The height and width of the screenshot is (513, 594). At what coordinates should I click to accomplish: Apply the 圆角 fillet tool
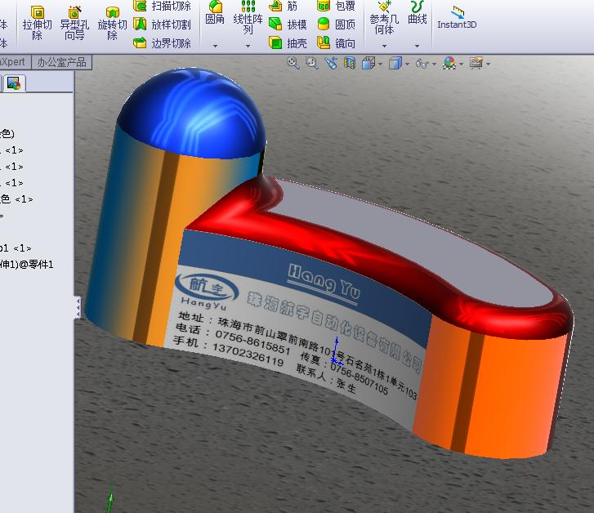pos(215,13)
